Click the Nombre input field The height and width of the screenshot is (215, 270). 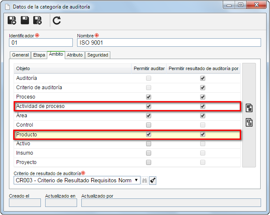(x=169, y=42)
